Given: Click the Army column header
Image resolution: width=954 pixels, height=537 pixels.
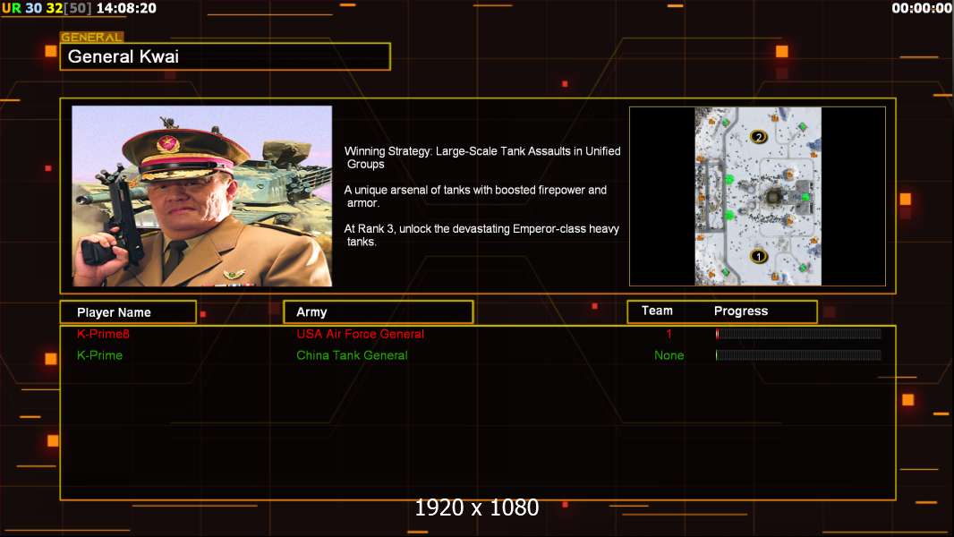Looking at the screenshot, I should pyautogui.click(x=379, y=312).
